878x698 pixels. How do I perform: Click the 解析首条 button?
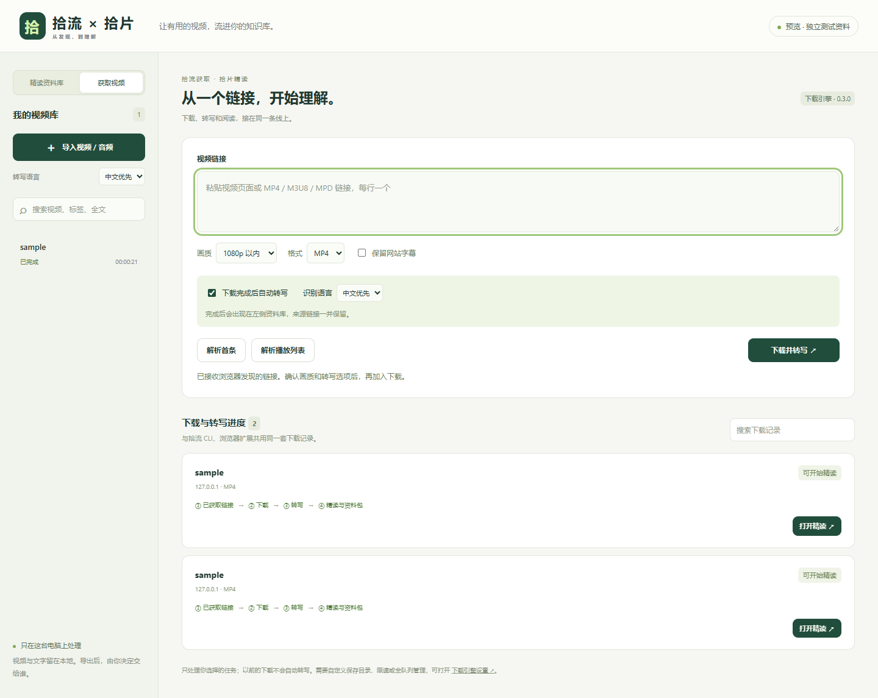click(221, 351)
